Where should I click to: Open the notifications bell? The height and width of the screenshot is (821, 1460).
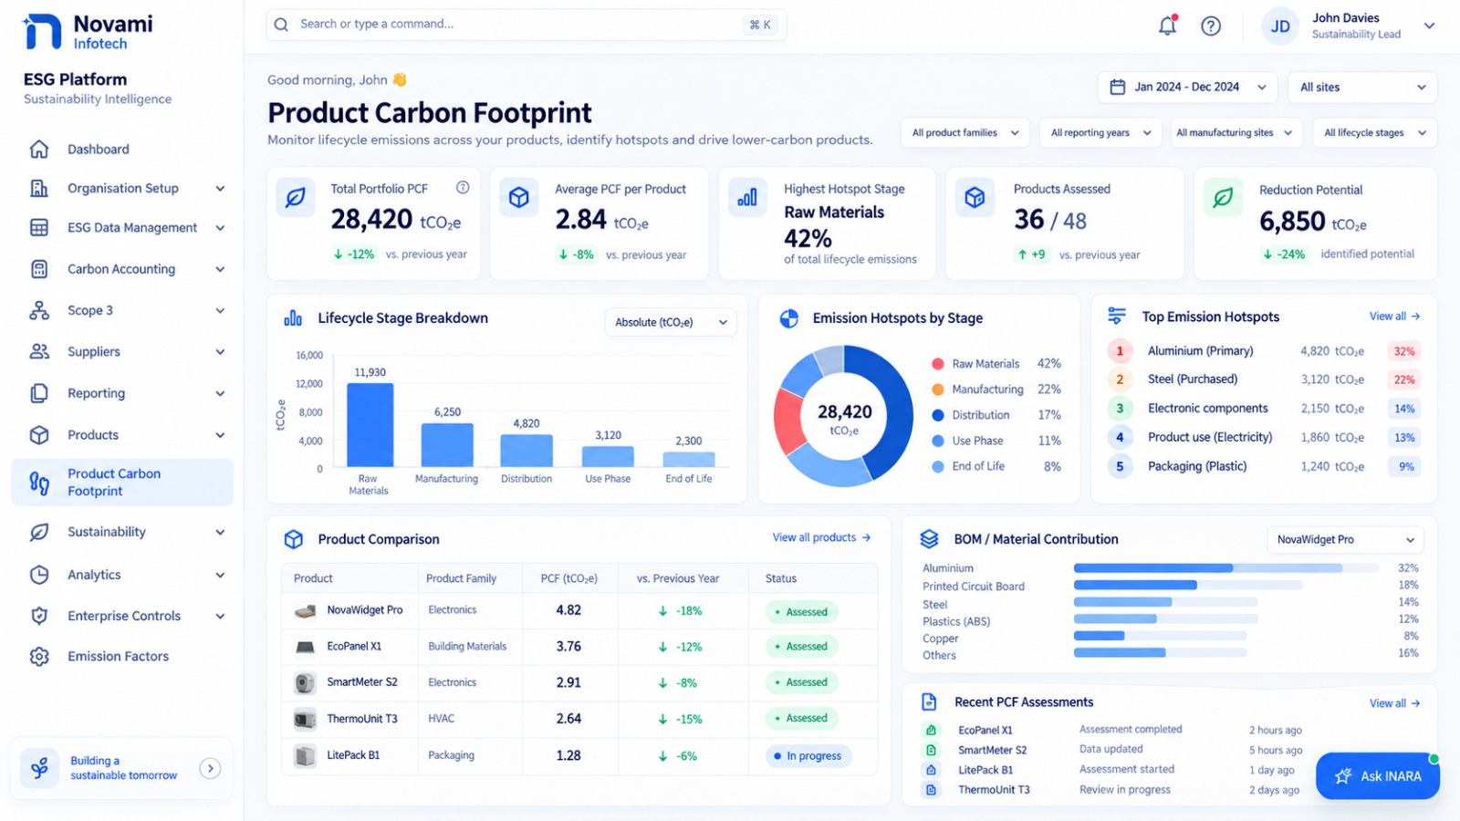(1167, 26)
